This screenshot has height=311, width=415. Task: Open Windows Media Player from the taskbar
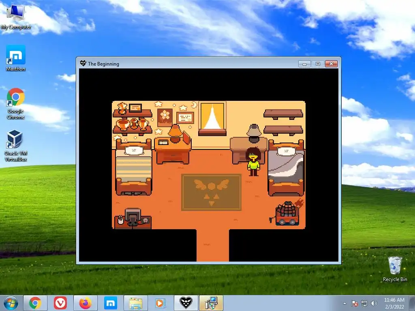click(160, 303)
